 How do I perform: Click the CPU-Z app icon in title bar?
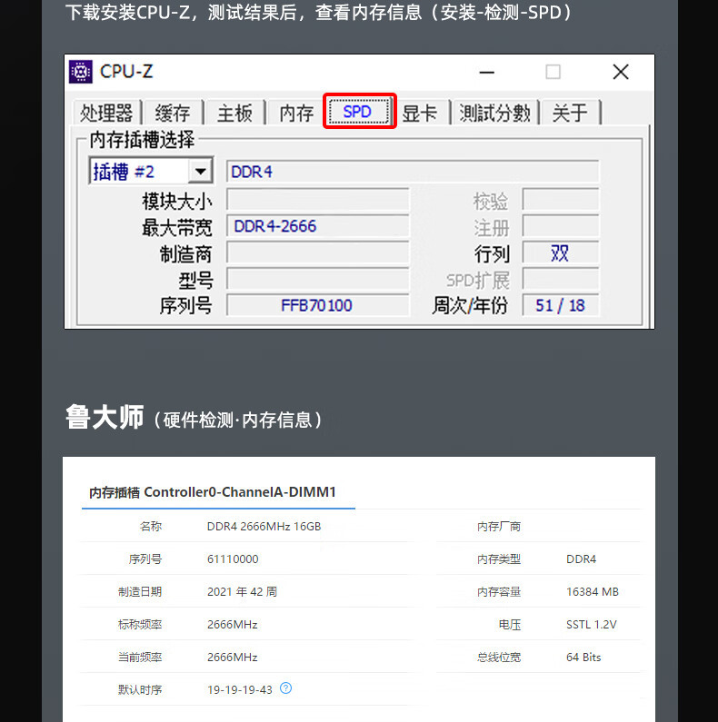pyautogui.click(x=81, y=72)
